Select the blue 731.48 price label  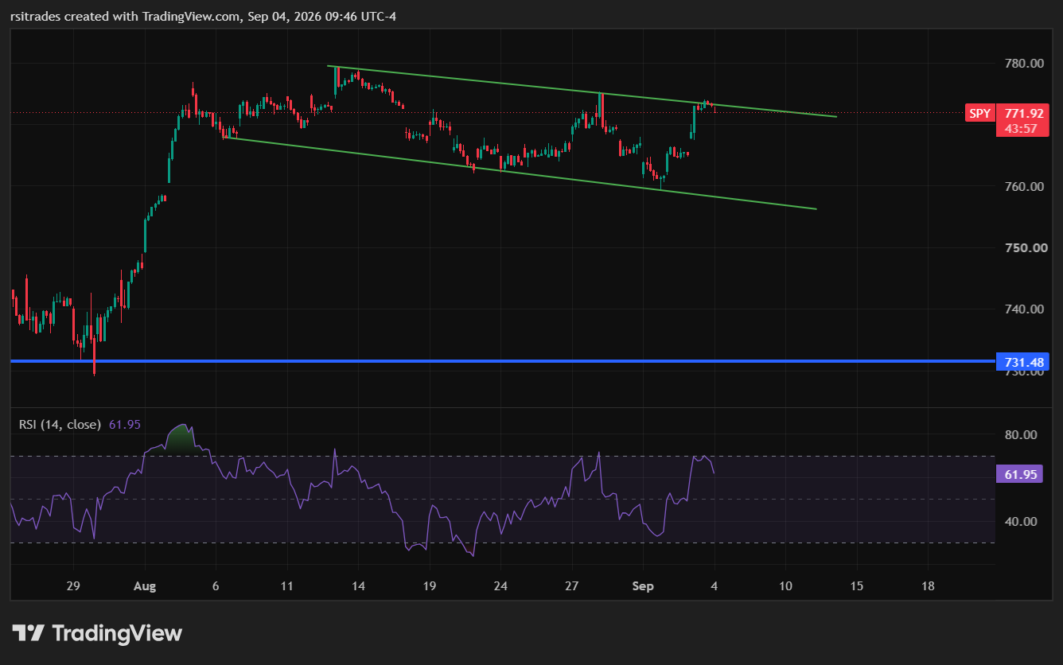click(x=1022, y=361)
